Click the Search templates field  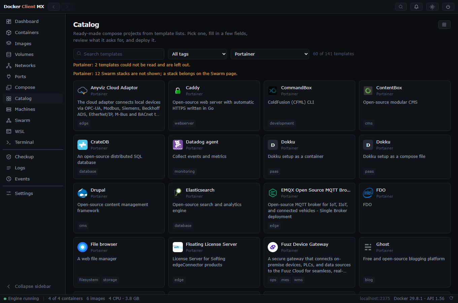[x=119, y=54]
